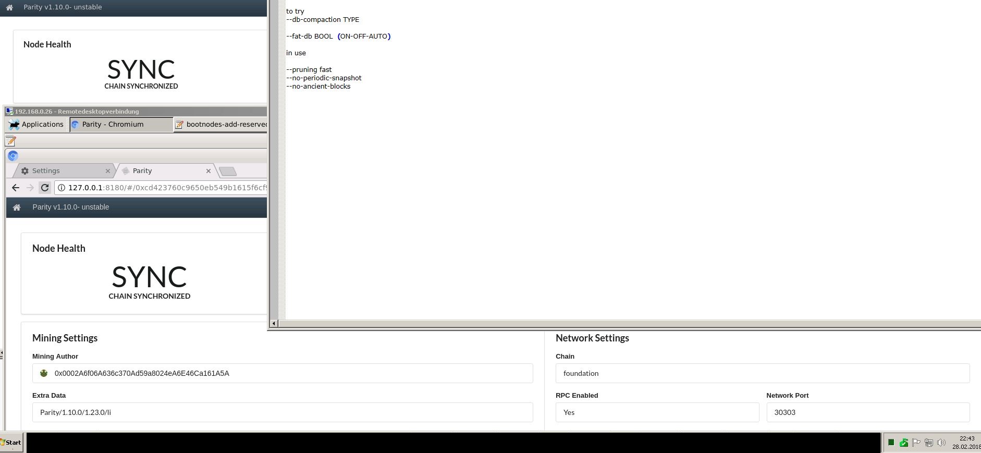Click the Parity v1.10.0- unstable title in the lower window

point(71,207)
